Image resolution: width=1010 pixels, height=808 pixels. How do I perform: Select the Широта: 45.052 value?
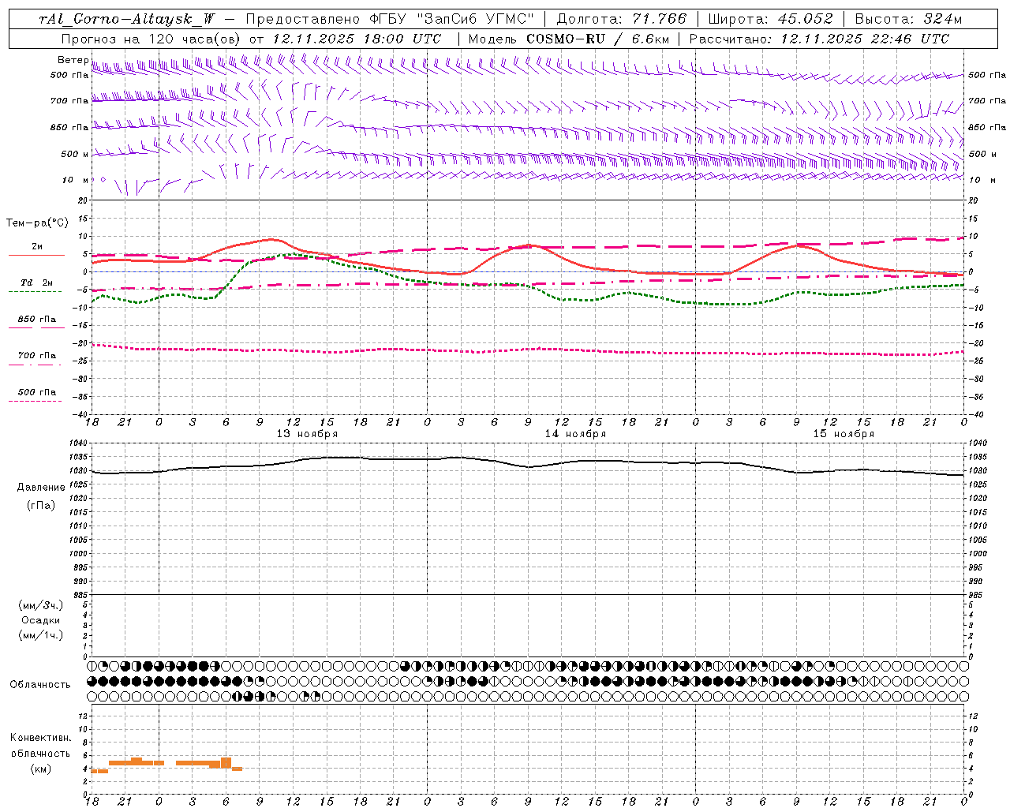770,19
